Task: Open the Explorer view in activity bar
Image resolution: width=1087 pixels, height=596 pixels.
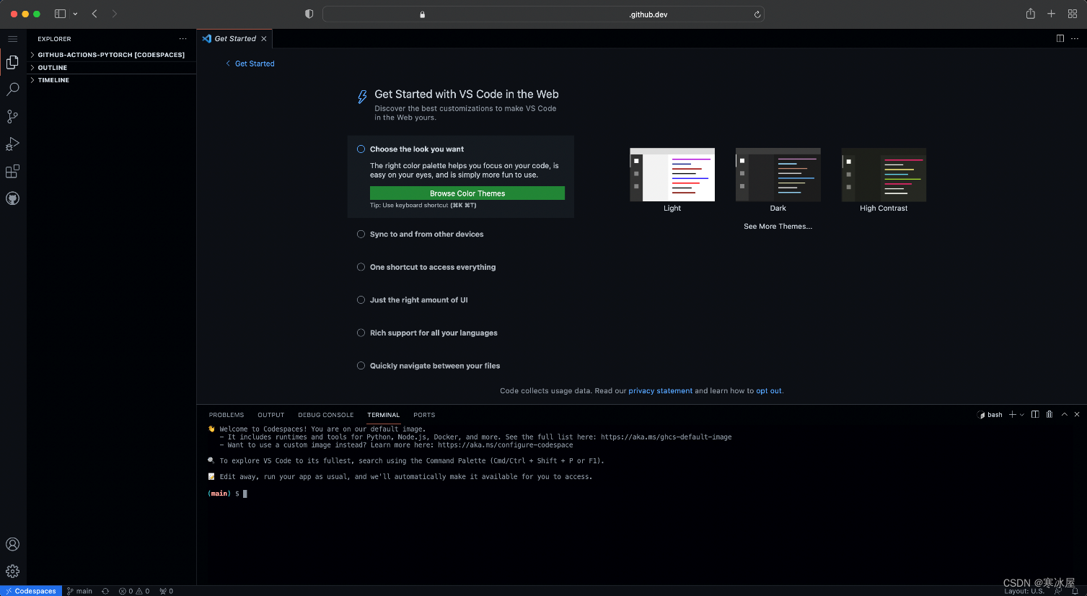Action: 12,63
